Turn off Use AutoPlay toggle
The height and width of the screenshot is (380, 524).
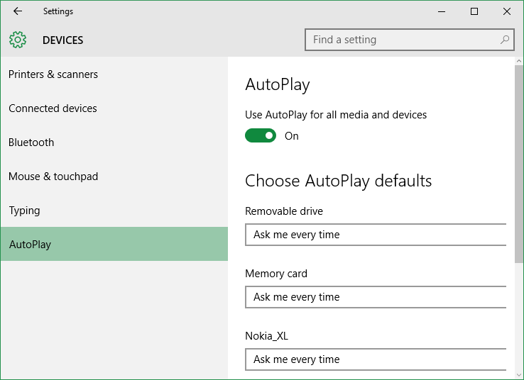(261, 135)
